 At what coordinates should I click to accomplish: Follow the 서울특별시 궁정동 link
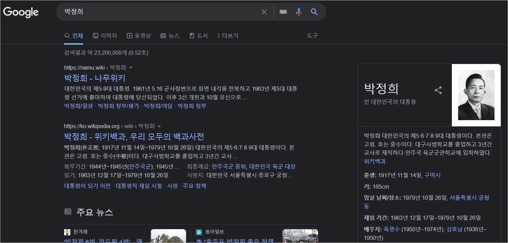469,198
